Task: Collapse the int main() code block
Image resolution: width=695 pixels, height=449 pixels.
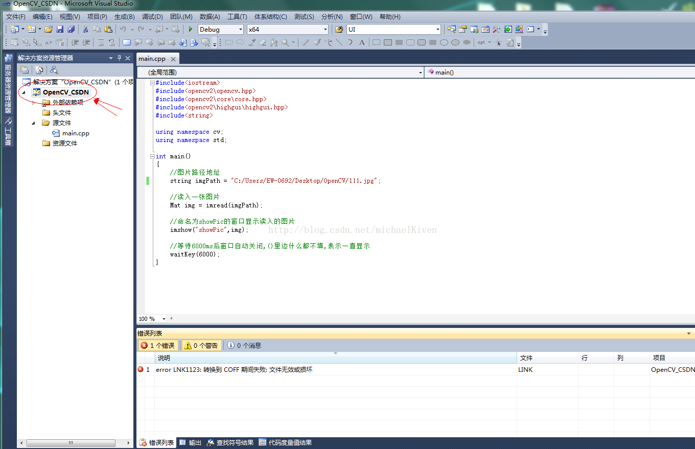Action: click(152, 156)
